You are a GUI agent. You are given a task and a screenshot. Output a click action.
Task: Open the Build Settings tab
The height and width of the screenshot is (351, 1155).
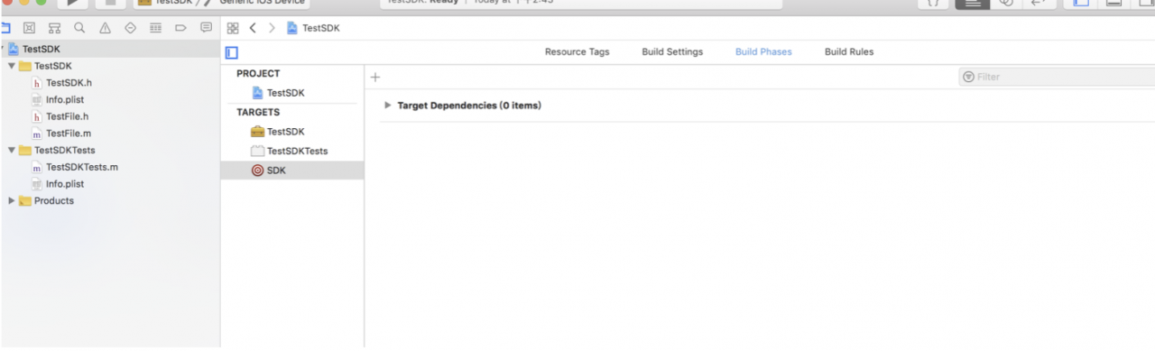672,52
